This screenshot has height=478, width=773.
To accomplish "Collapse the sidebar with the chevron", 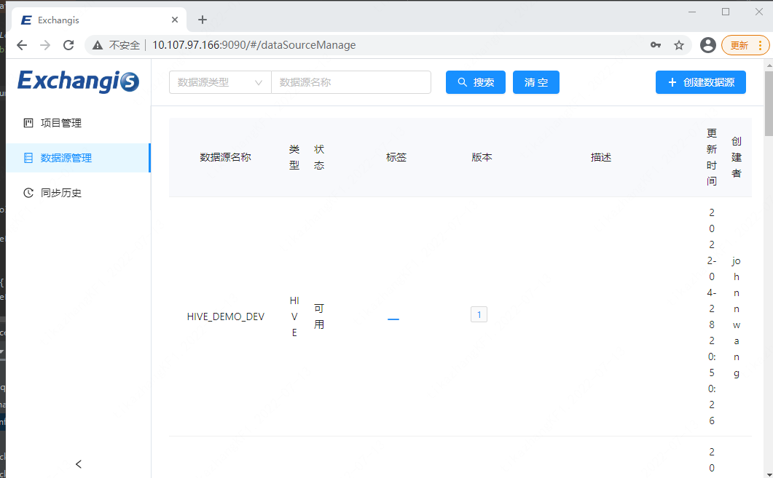I will (x=78, y=463).
